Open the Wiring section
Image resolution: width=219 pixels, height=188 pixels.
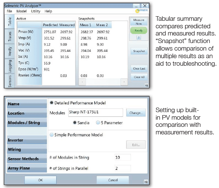click(x=27, y=149)
